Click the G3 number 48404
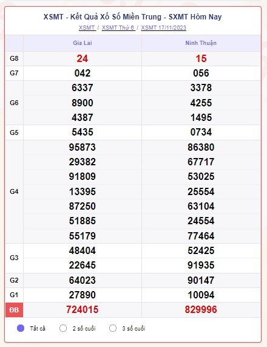This screenshot has height=347, width=267. (82, 251)
